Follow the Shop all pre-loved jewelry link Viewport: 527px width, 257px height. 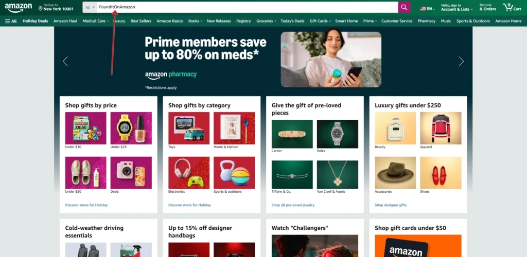point(293,205)
